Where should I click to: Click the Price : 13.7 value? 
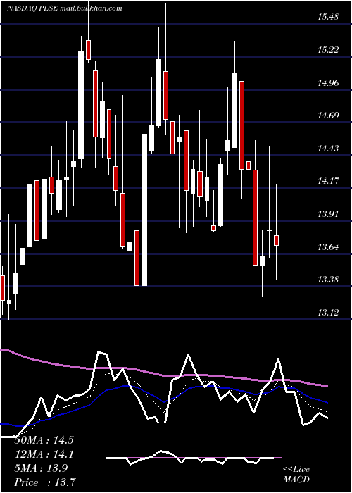tap(44, 482)
